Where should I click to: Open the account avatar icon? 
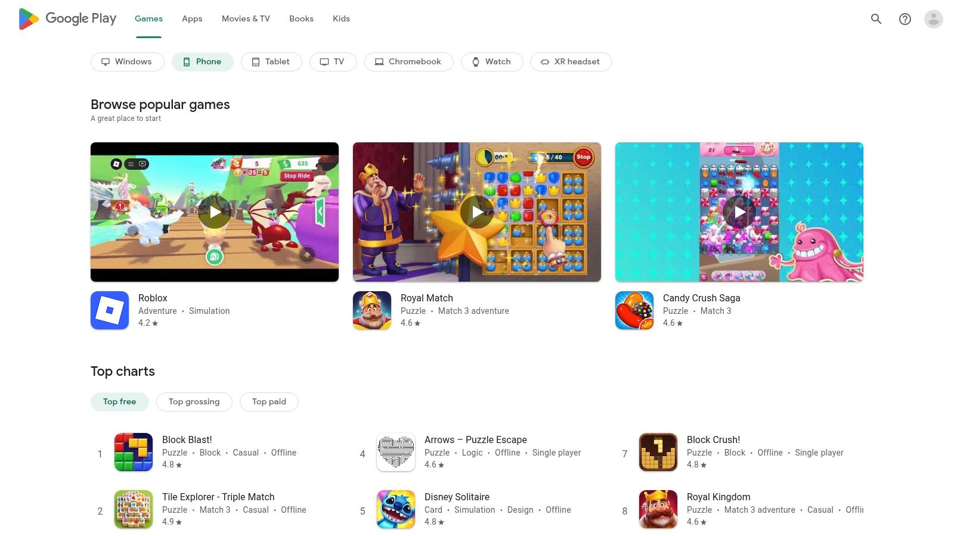coord(934,19)
